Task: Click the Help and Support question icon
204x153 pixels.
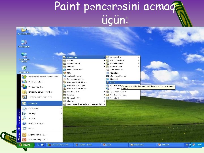Action: click(24, 123)
